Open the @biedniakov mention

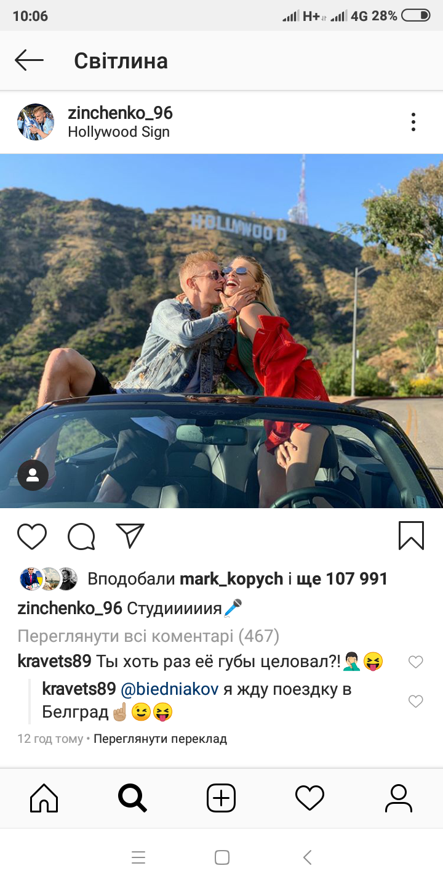tap(169, 689)
